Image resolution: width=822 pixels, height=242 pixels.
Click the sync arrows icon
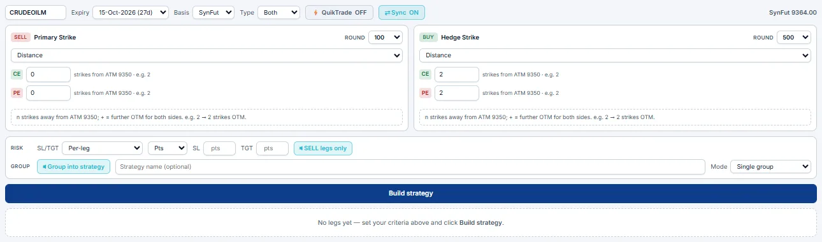coord(387,12)
